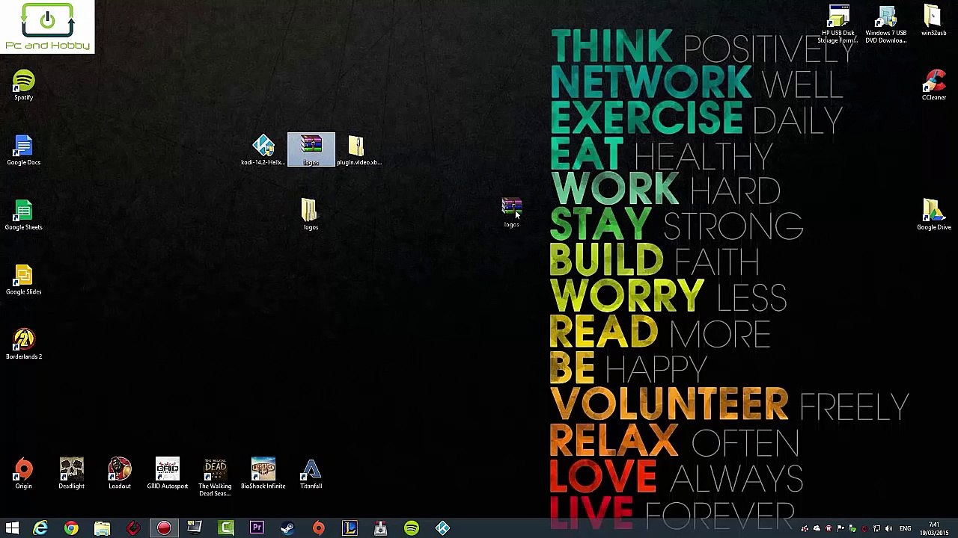This screenshot has height=538, width=958.
Task: Open Internet Explorer from the taskbar
Action: click(40, 529)
